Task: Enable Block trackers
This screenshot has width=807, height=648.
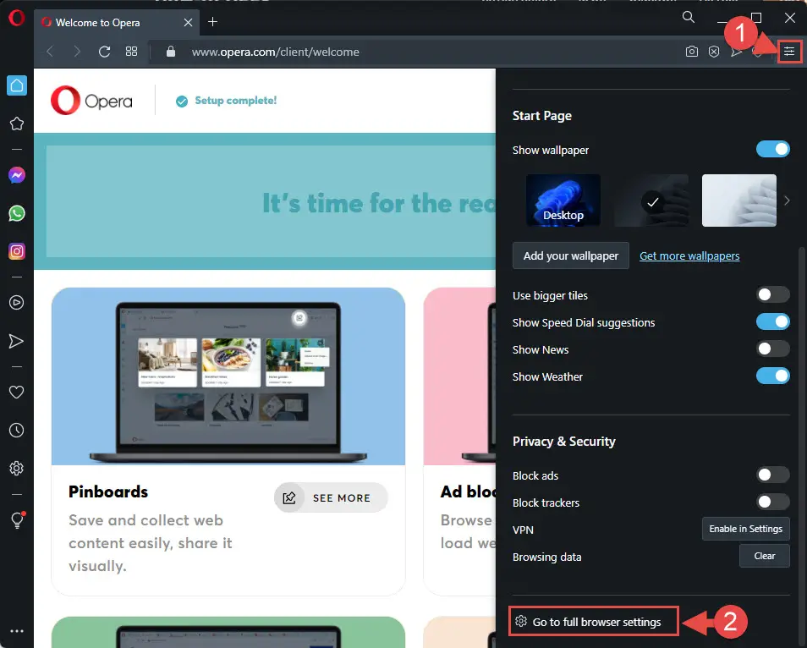Action: click(x=772, y=502)
